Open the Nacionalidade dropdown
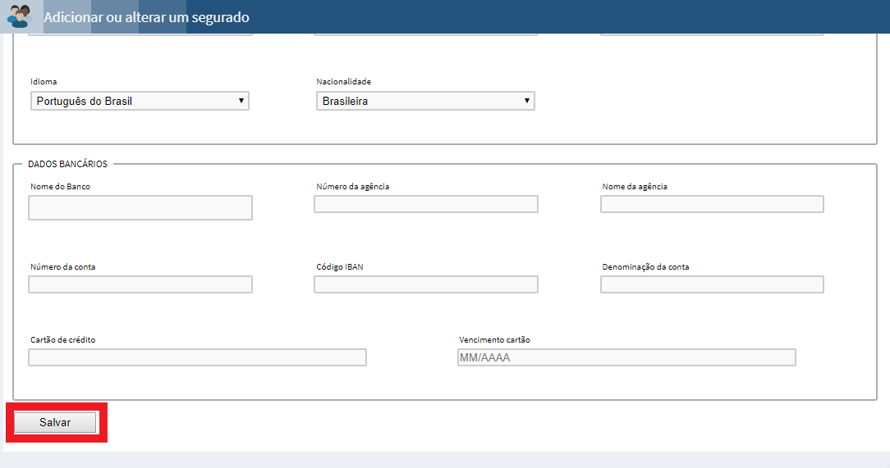890x468 pixels. (425, 101)
